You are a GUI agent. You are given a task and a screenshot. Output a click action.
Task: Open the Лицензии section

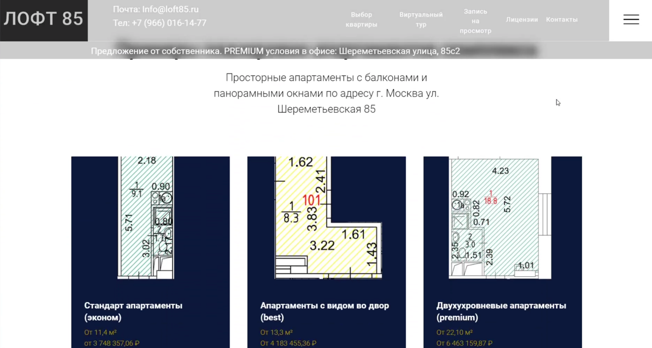[x=522, y=19]
